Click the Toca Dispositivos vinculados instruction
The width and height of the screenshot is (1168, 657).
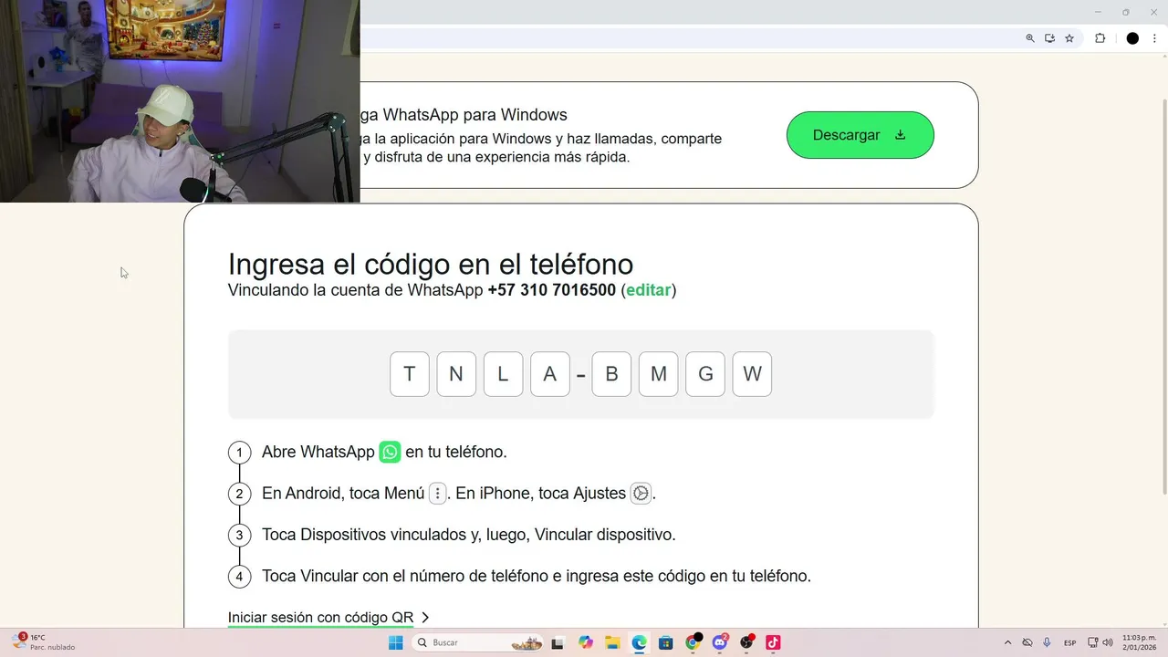(469, 535)
